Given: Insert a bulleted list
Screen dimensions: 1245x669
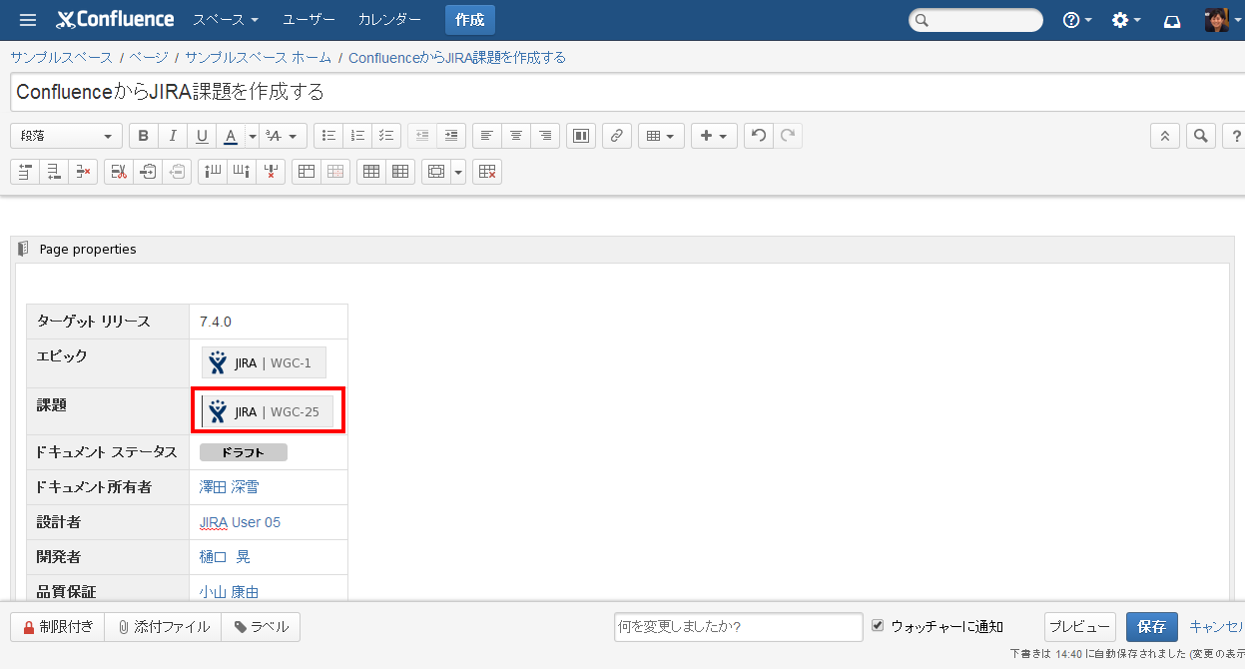Looking at the screenshot, I should tap(328, 136).
